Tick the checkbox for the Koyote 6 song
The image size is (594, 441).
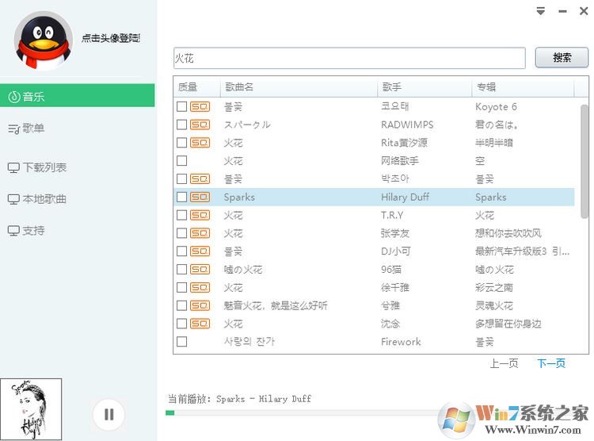(x=182, y=106)
